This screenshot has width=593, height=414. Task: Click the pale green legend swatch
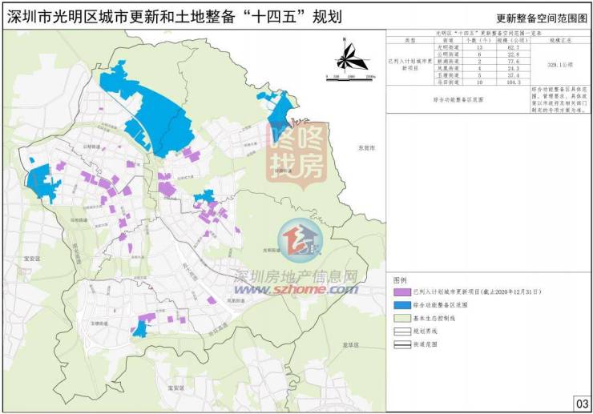[x=402, y=318]
